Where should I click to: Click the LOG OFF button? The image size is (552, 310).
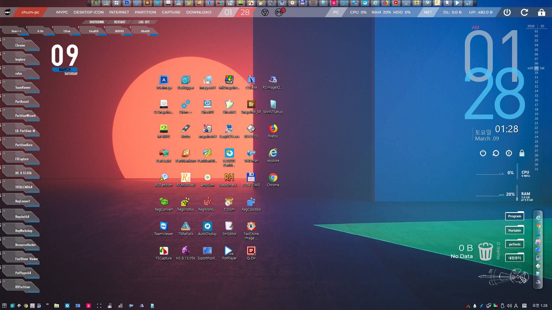(144, 22)
